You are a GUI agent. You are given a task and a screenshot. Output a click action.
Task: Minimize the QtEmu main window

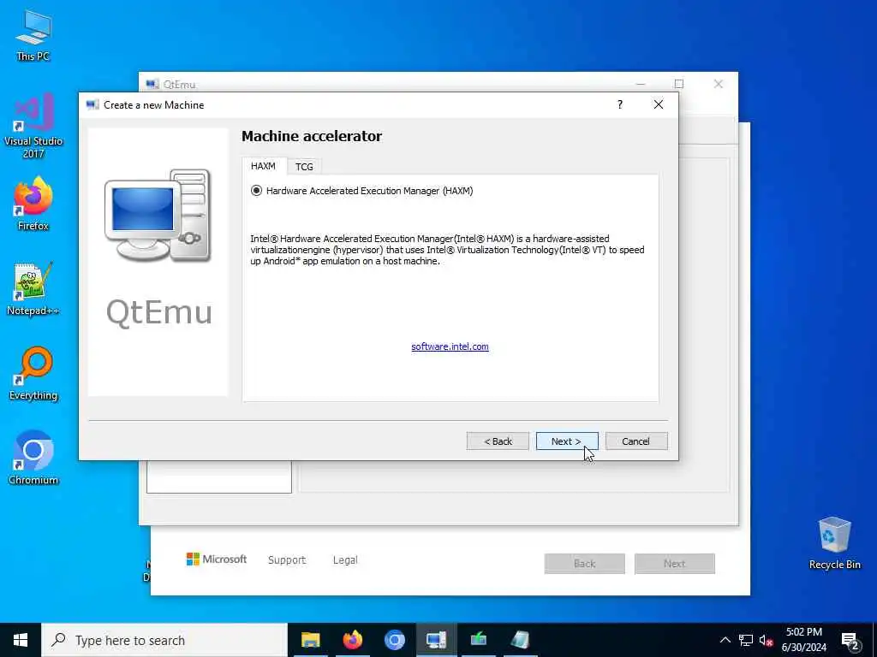point(641,84)
